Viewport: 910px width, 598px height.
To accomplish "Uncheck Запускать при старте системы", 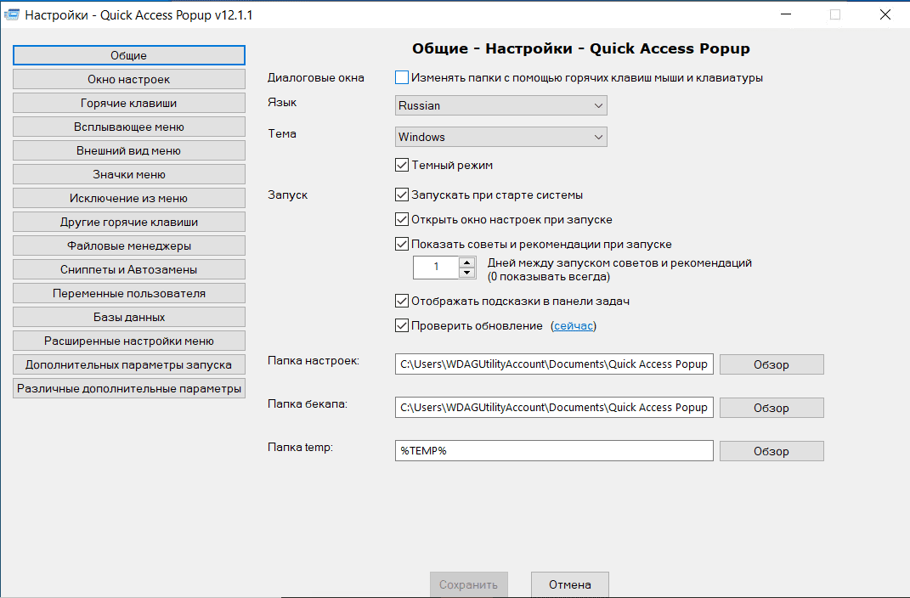I will [402, 195].
